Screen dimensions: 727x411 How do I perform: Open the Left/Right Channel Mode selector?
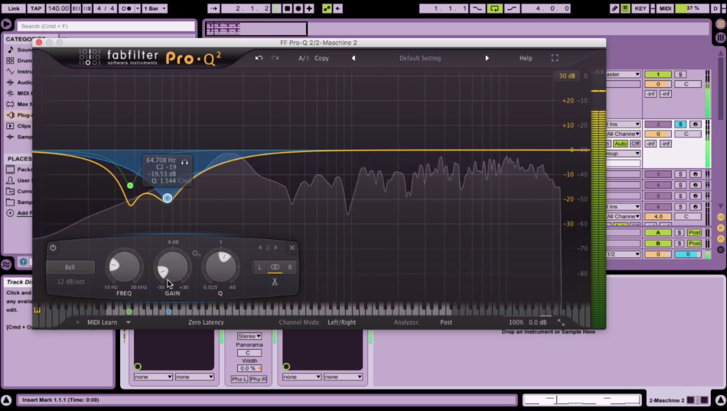tap(342, 322)
